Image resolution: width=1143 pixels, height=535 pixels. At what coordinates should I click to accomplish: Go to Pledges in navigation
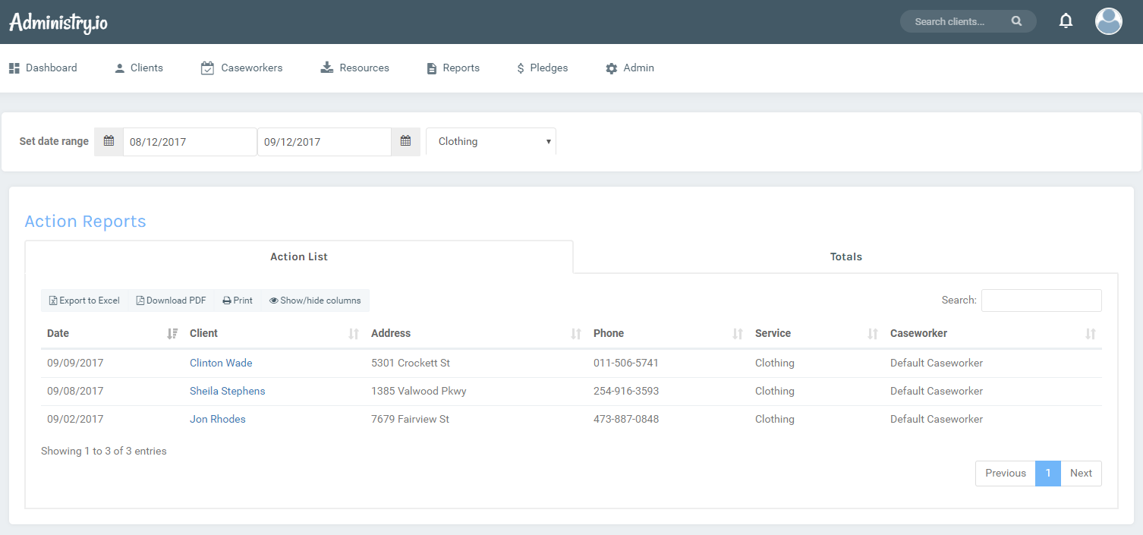(542, 68)
